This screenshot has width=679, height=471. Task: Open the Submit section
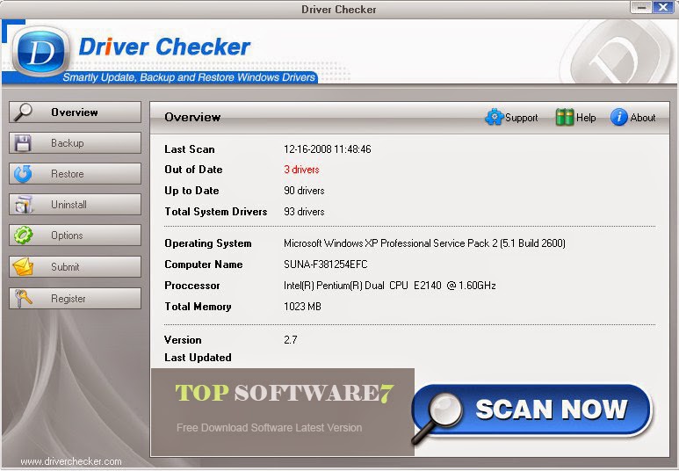[75, 266]
